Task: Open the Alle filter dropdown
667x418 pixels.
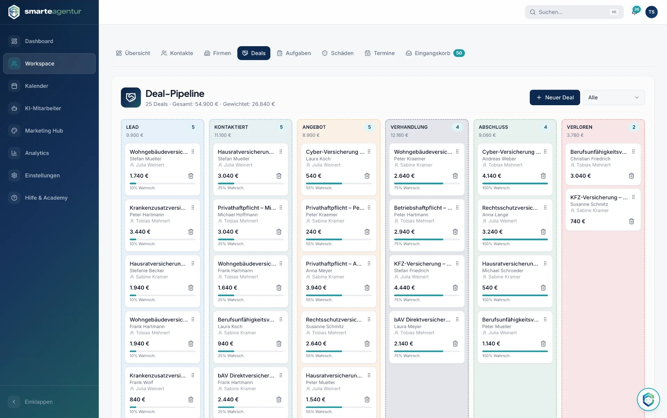Action: tap(614, 98)
